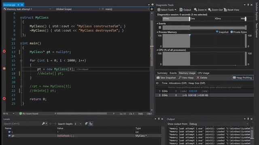This screenshot has height=145, width=259.
Task: Click the Events break pause icon
Action: pos(160,27)
